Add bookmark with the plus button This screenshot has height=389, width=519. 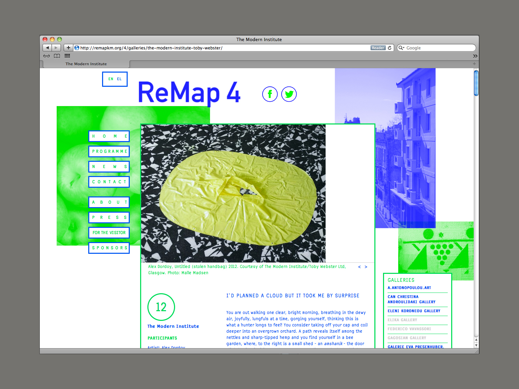click(x=69, y=48)
